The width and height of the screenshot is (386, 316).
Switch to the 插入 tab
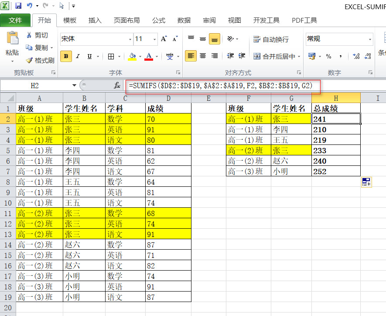coord(95,20)
